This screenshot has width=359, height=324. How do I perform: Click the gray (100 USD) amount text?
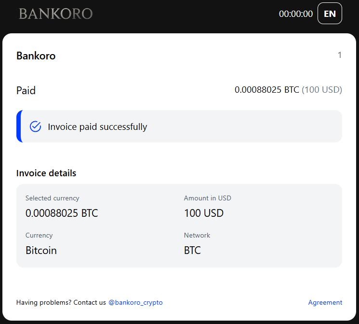[322, 90]
